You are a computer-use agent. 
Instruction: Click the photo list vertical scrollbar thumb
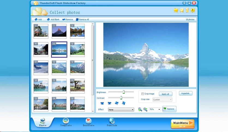pos(93,60)
